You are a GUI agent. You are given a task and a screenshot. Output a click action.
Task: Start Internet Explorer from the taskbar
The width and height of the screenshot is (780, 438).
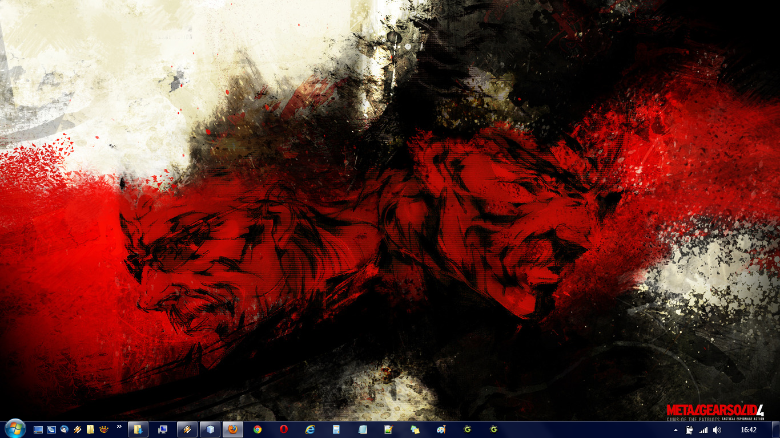click(x=310, y=429)
